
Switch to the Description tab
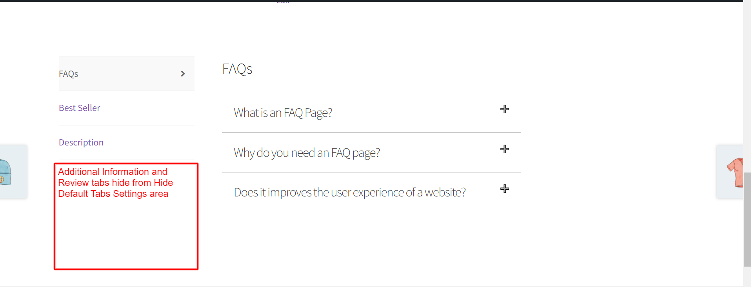tap(81, 142)
